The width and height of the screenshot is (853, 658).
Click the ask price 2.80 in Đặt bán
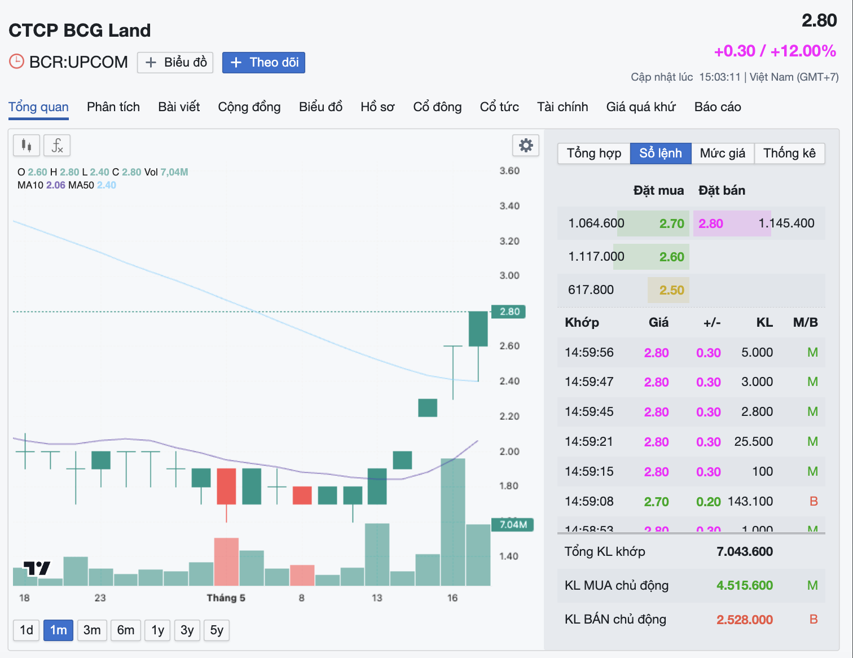(x=711, y=223)
